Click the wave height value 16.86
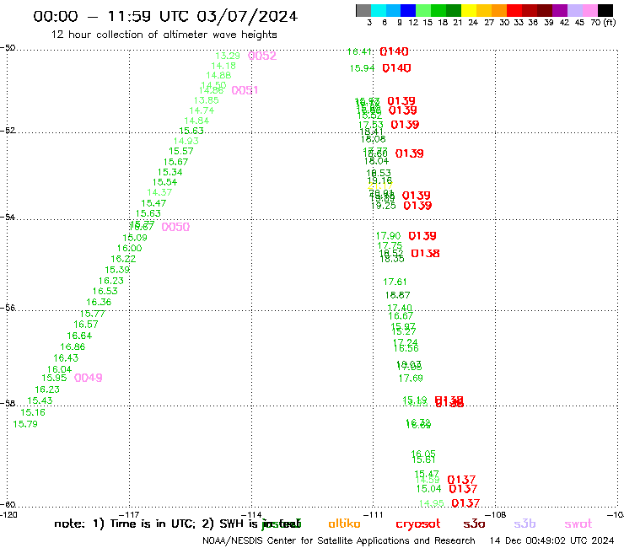624x548 pixels. tap(73, 347)
